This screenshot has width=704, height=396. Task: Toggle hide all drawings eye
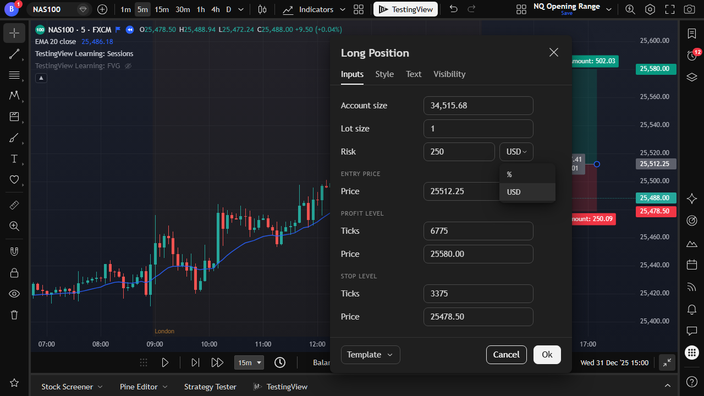tap(14, 294)
